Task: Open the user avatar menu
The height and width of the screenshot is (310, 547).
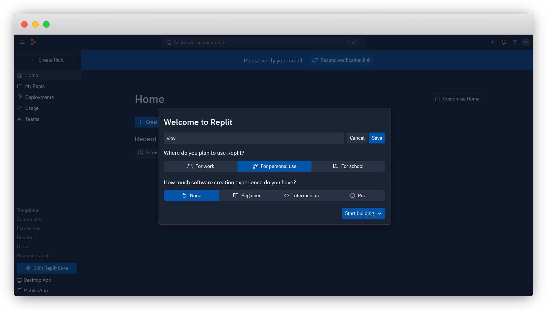Action: pos(526,42)
